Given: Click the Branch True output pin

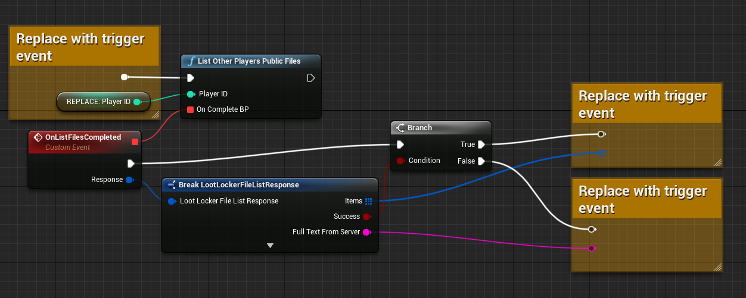Looking at the screenshot, I should [481, 145].
